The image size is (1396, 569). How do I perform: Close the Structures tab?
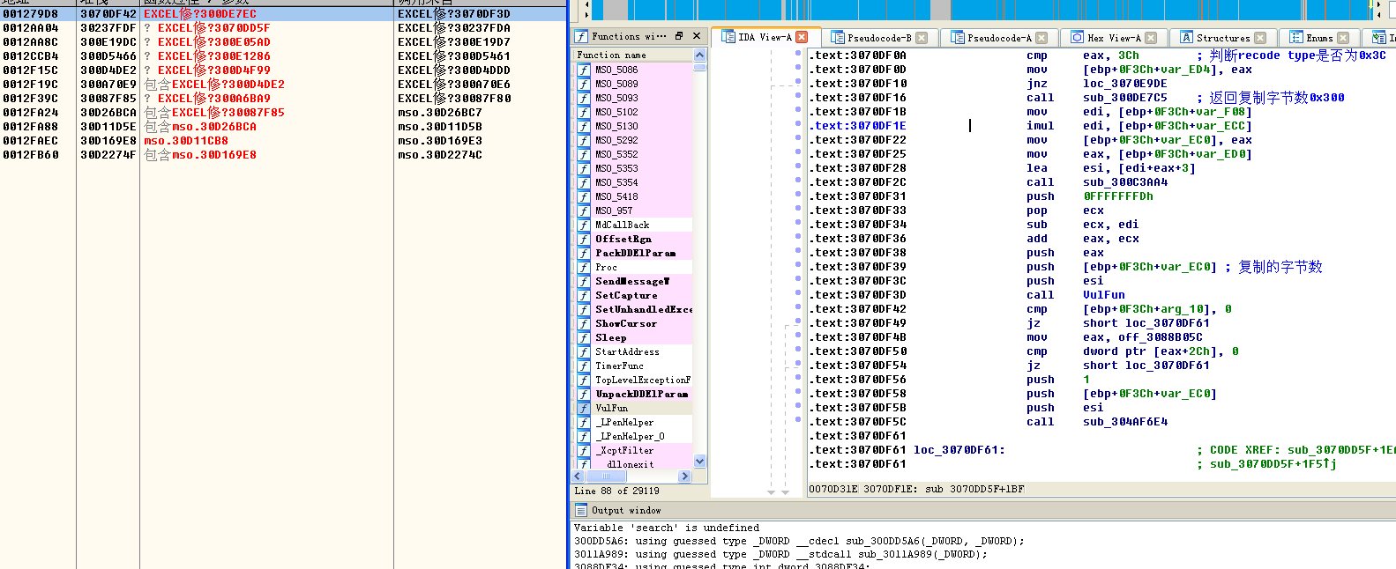(x=1260, y=38)
